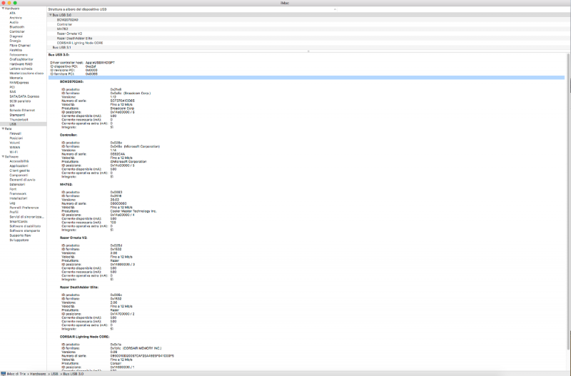
Task: Select Controller in the USB device tree
Action: coord(64,24)
